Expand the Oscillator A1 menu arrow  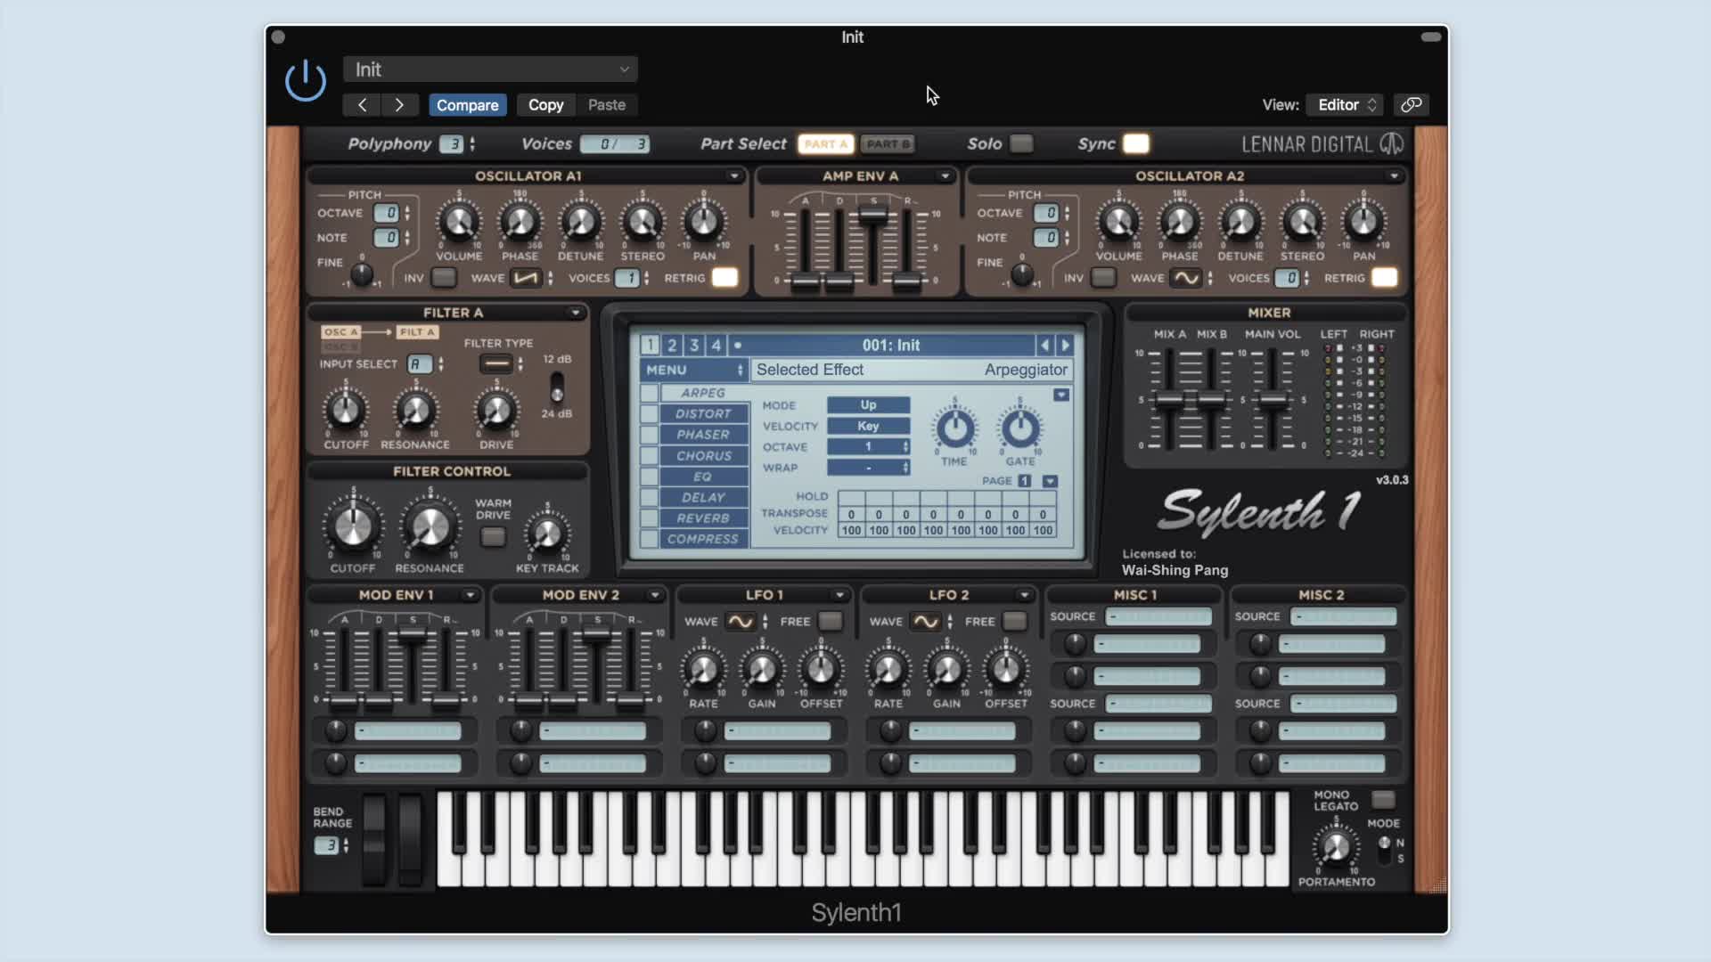tap(734, 176)
